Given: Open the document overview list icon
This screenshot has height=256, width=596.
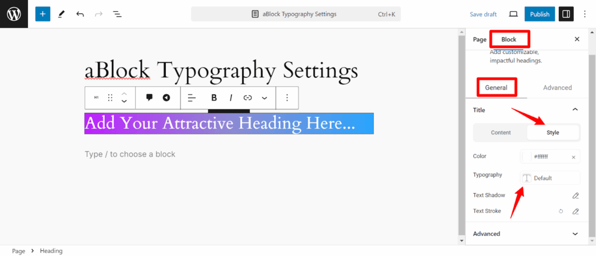Looking at the screenshot, I should coord(117,14).
